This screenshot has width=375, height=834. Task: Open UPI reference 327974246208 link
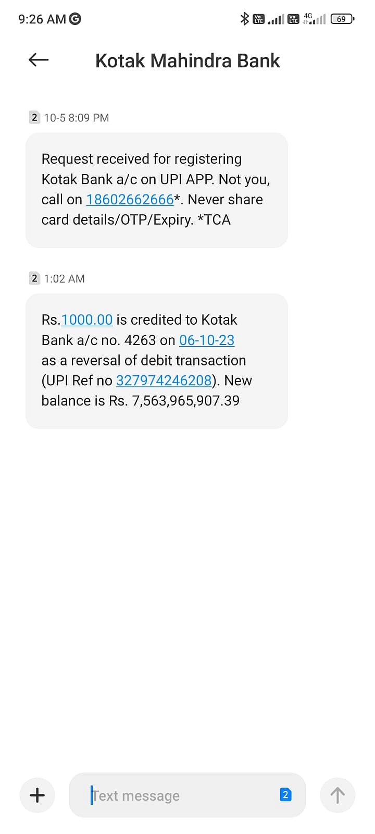pyautogui.click(x=164, y=381)
